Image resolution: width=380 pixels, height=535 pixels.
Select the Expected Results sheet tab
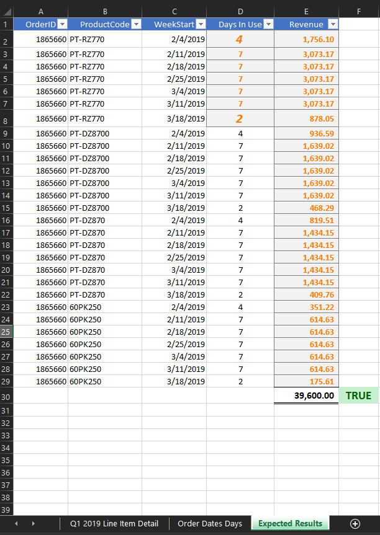pyautogui.click(x=290, y=524)
